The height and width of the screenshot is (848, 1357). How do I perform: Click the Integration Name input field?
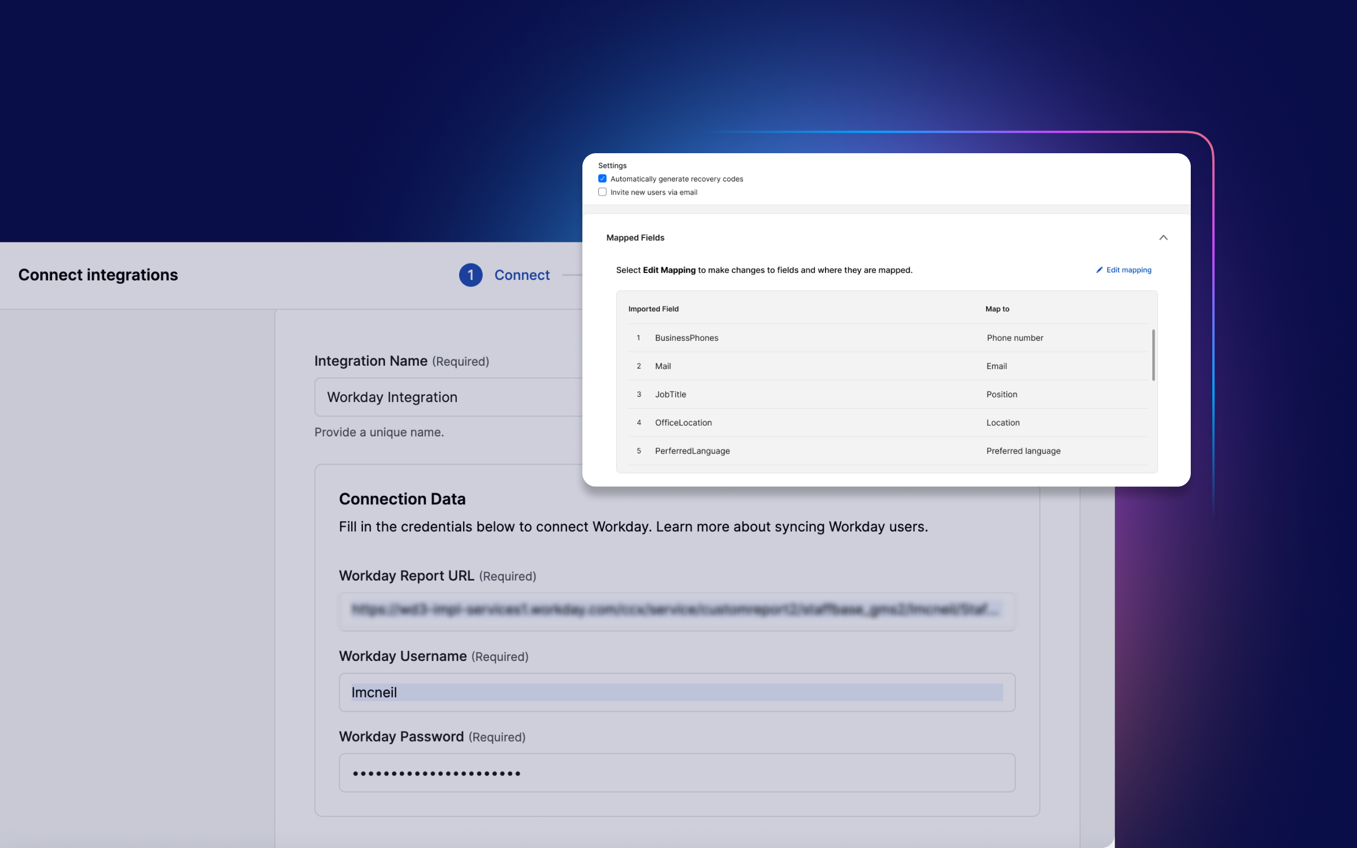tap(448, 397)
